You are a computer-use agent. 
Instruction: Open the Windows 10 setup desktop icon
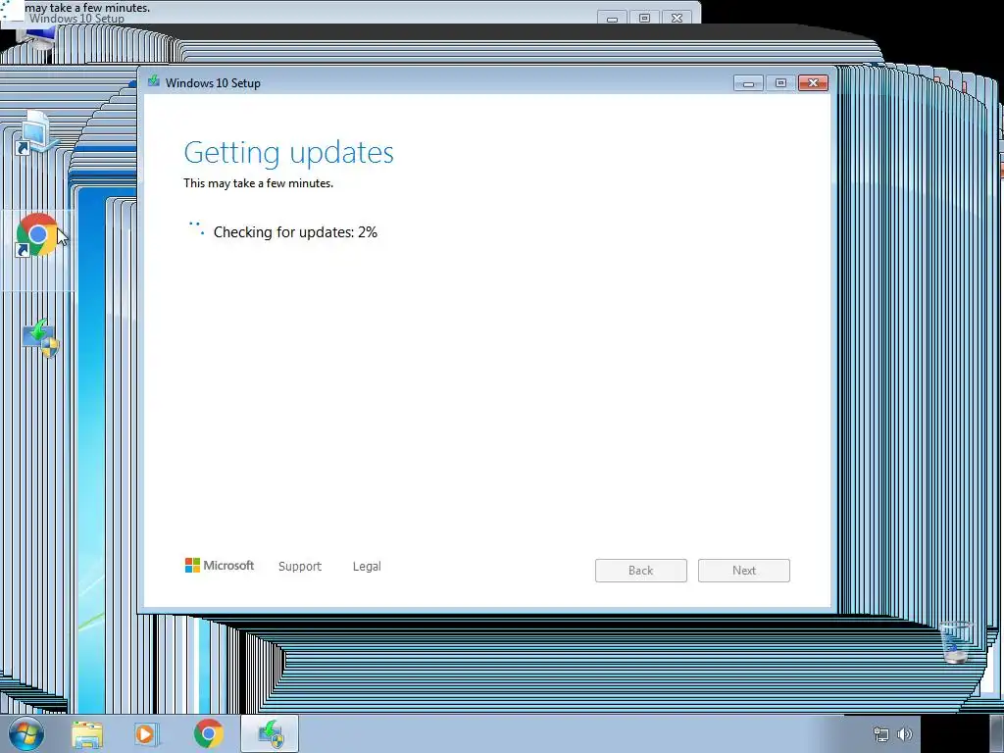(40, 338)
